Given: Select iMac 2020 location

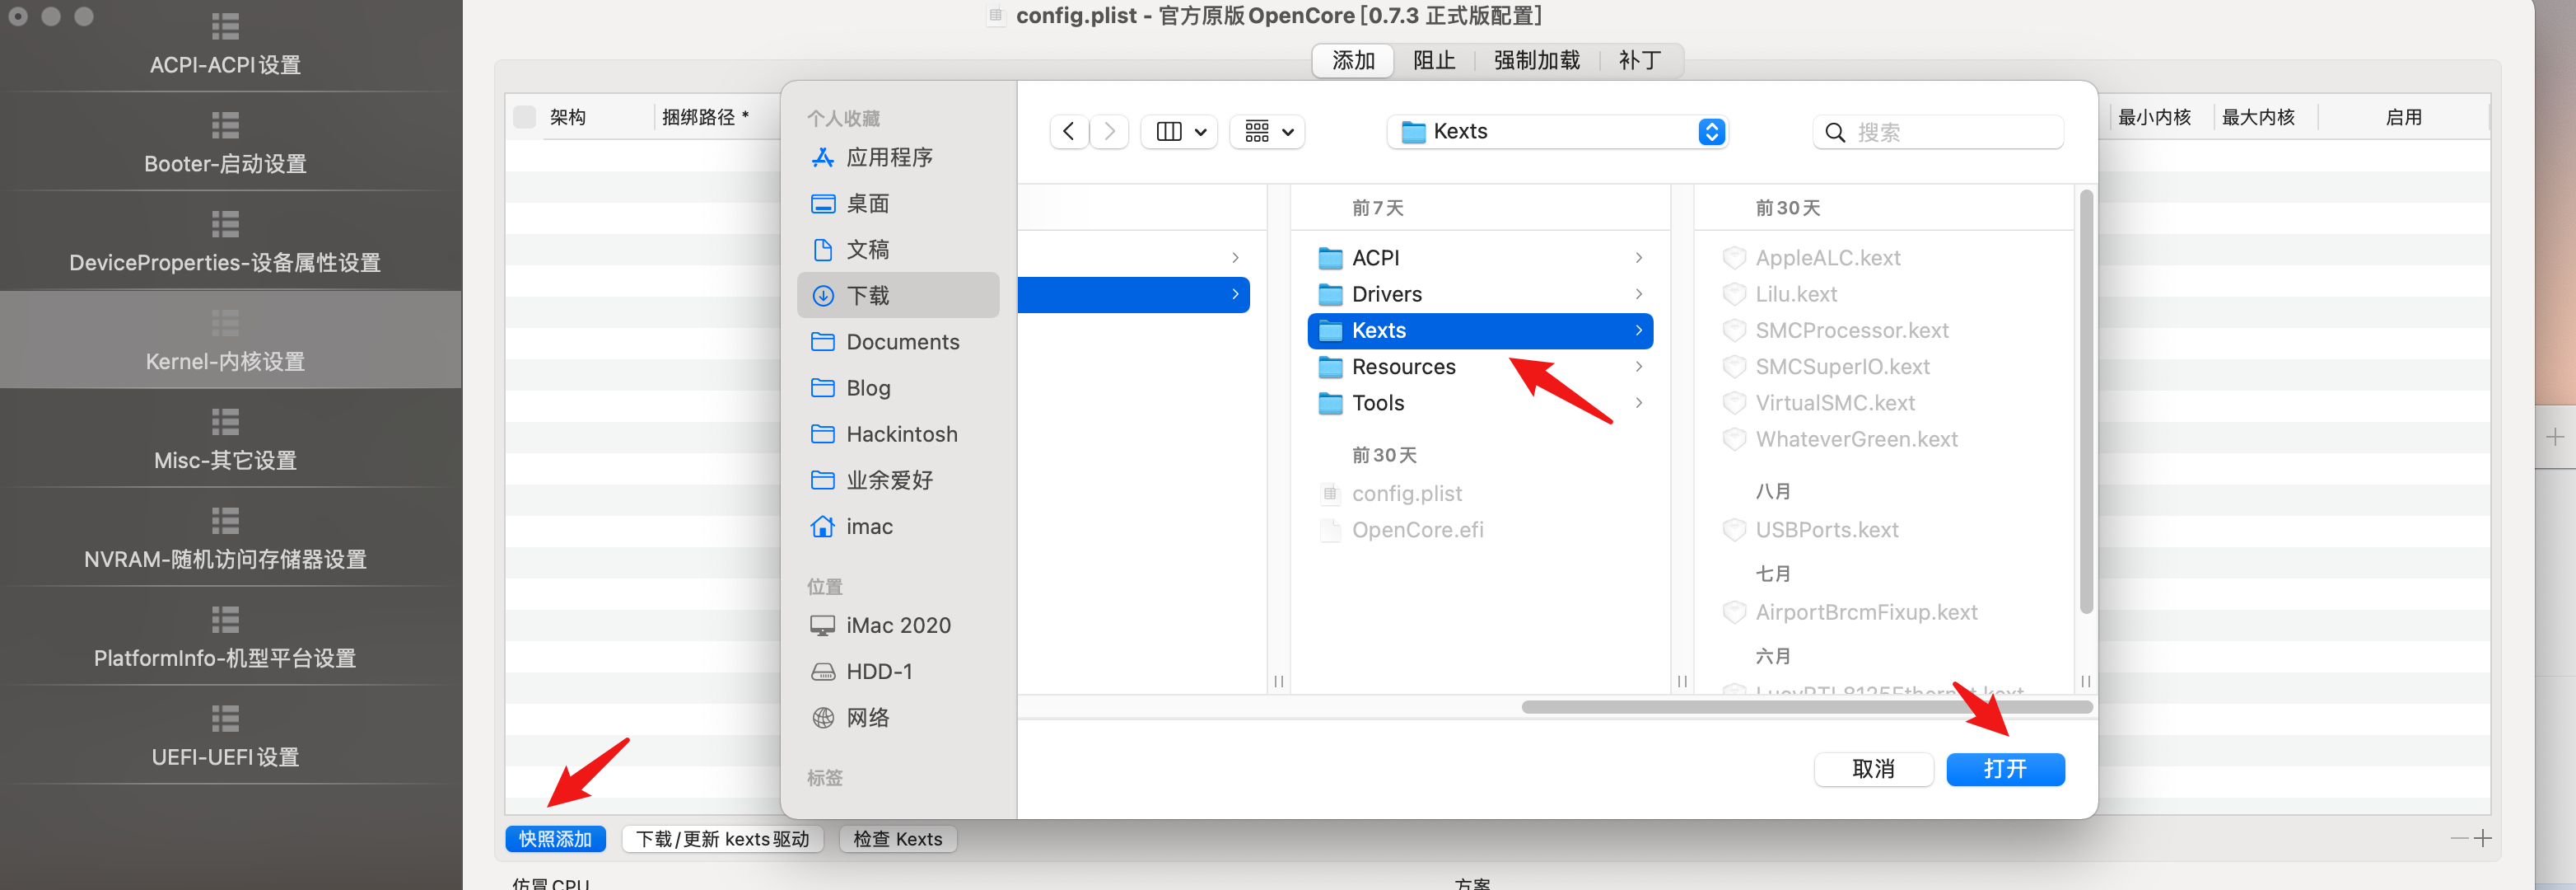Looking at the screenshot, I should pos(898,625).
